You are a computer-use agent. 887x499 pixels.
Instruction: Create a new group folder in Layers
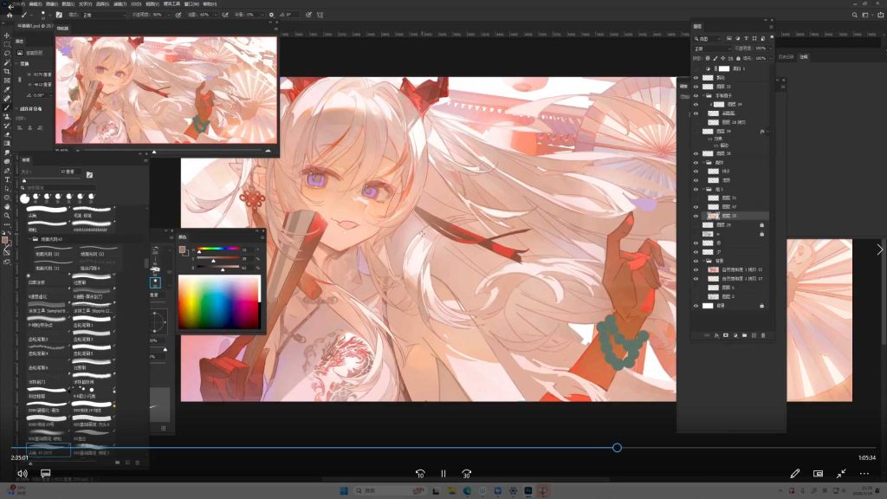coord(744,335)
